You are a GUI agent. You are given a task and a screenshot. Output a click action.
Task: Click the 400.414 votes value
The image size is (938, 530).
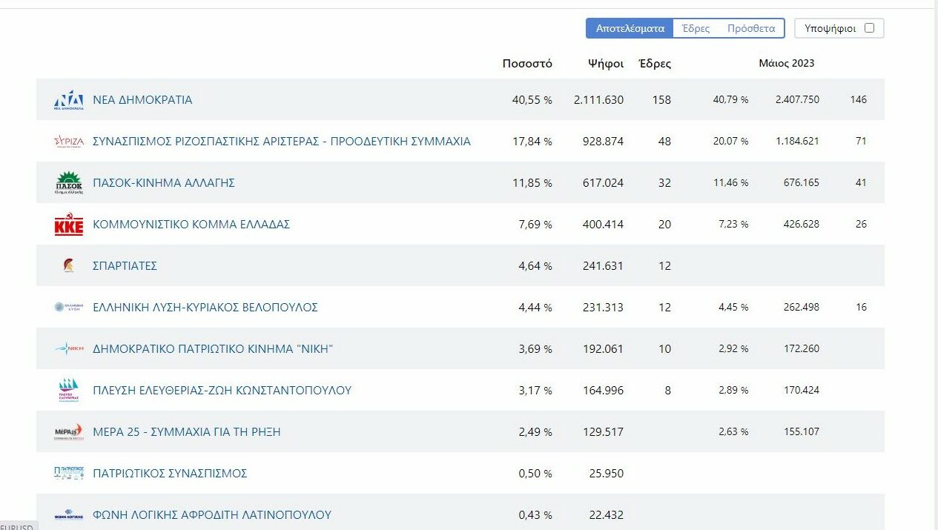604,224
